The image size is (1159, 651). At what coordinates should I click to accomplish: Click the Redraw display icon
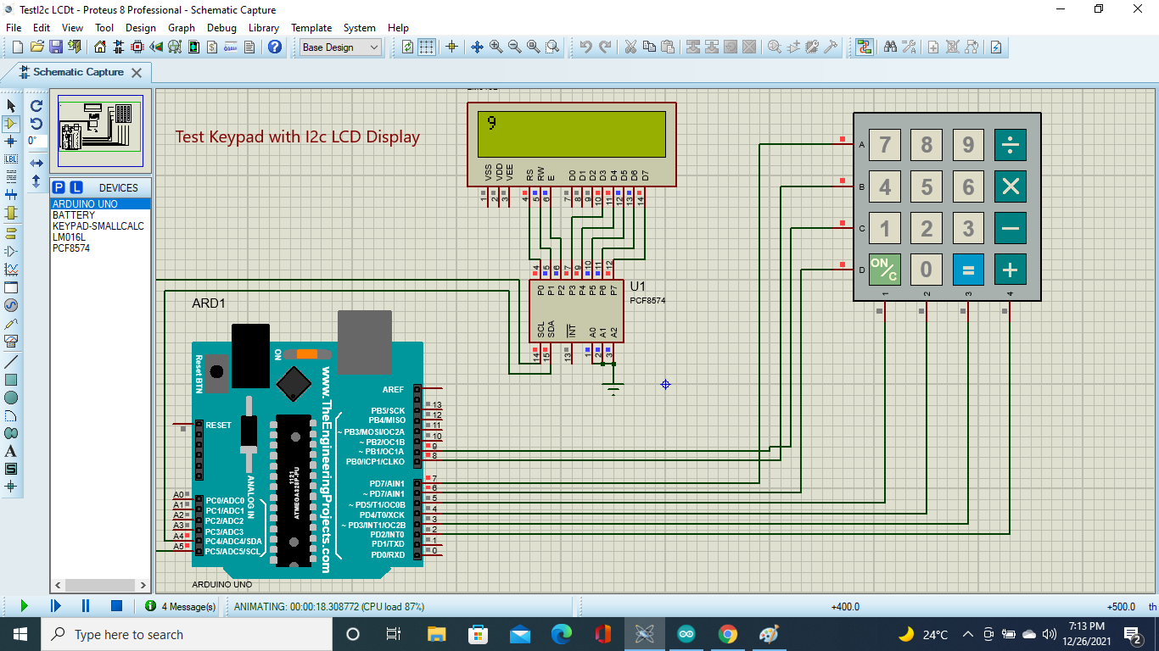click(x=408, y=47)
